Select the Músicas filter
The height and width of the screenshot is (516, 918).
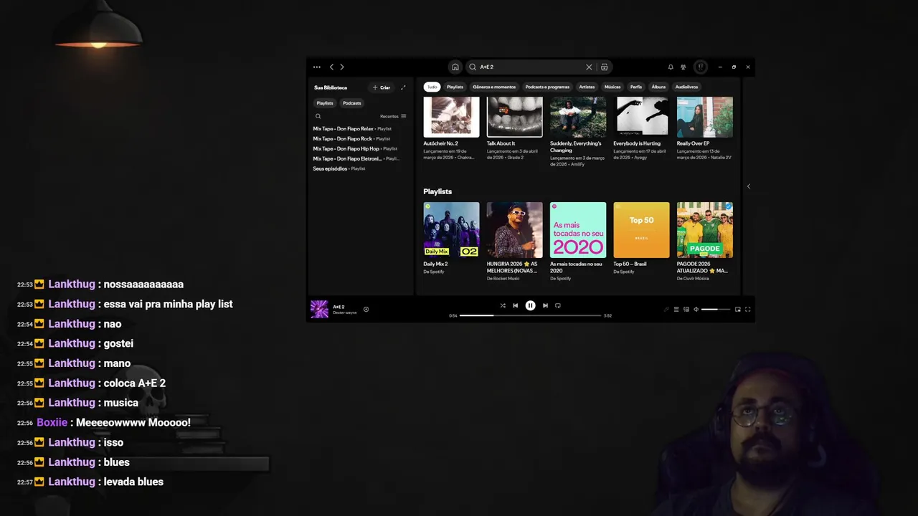612,87
